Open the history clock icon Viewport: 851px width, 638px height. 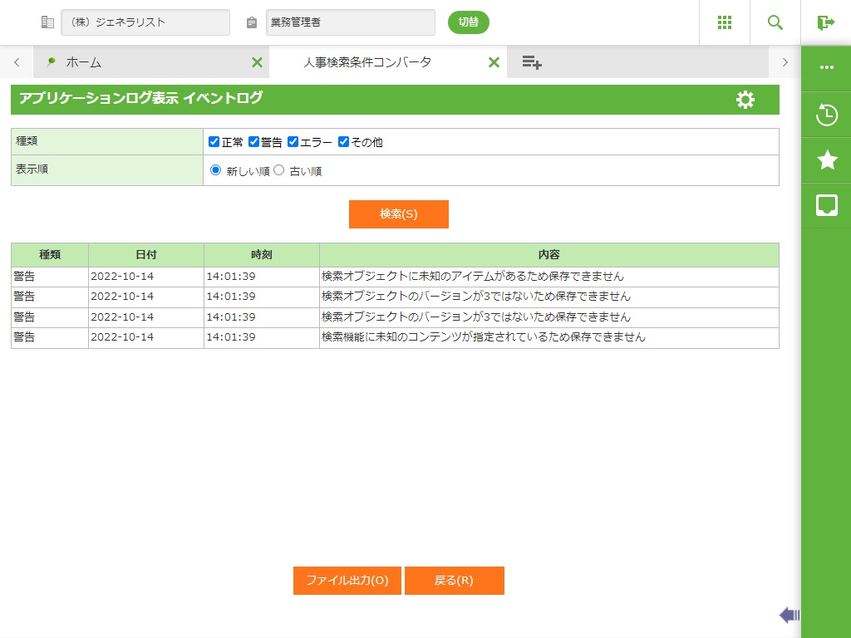[826, 115]
